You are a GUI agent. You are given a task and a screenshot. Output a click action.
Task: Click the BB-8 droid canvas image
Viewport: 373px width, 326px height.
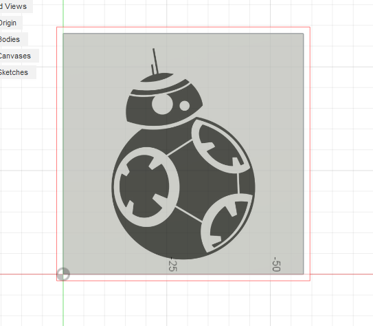(x=183, y=154)
